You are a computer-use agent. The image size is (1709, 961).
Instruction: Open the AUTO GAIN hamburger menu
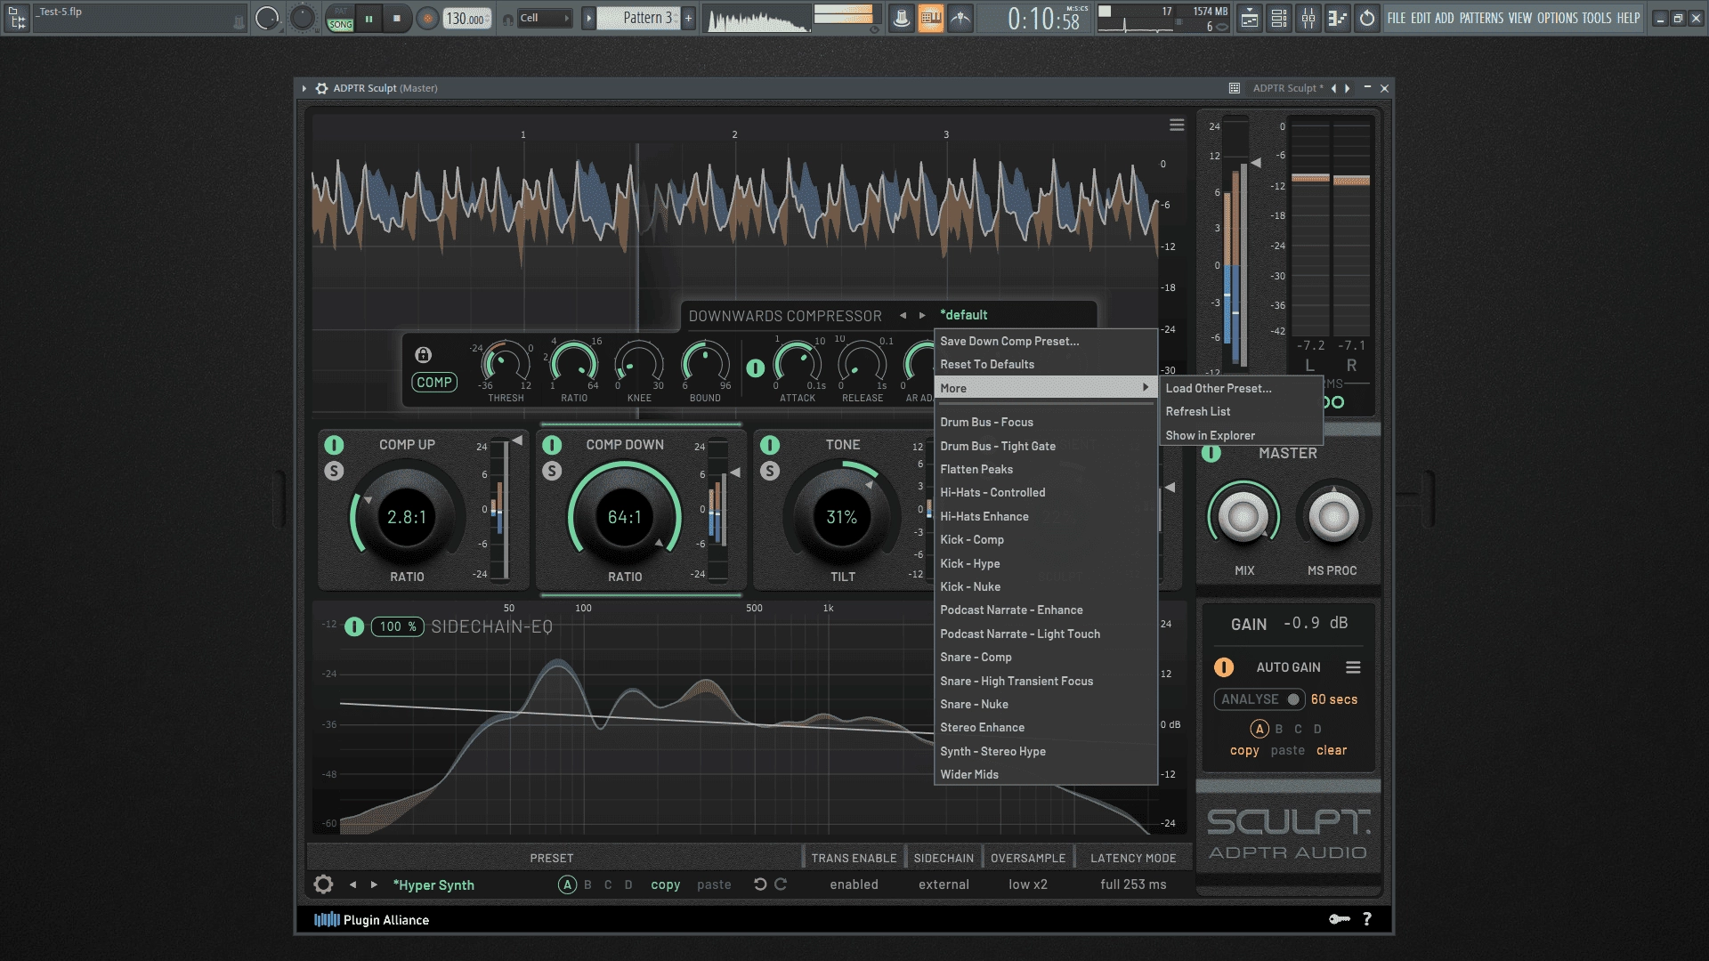tap(1353, 667)
